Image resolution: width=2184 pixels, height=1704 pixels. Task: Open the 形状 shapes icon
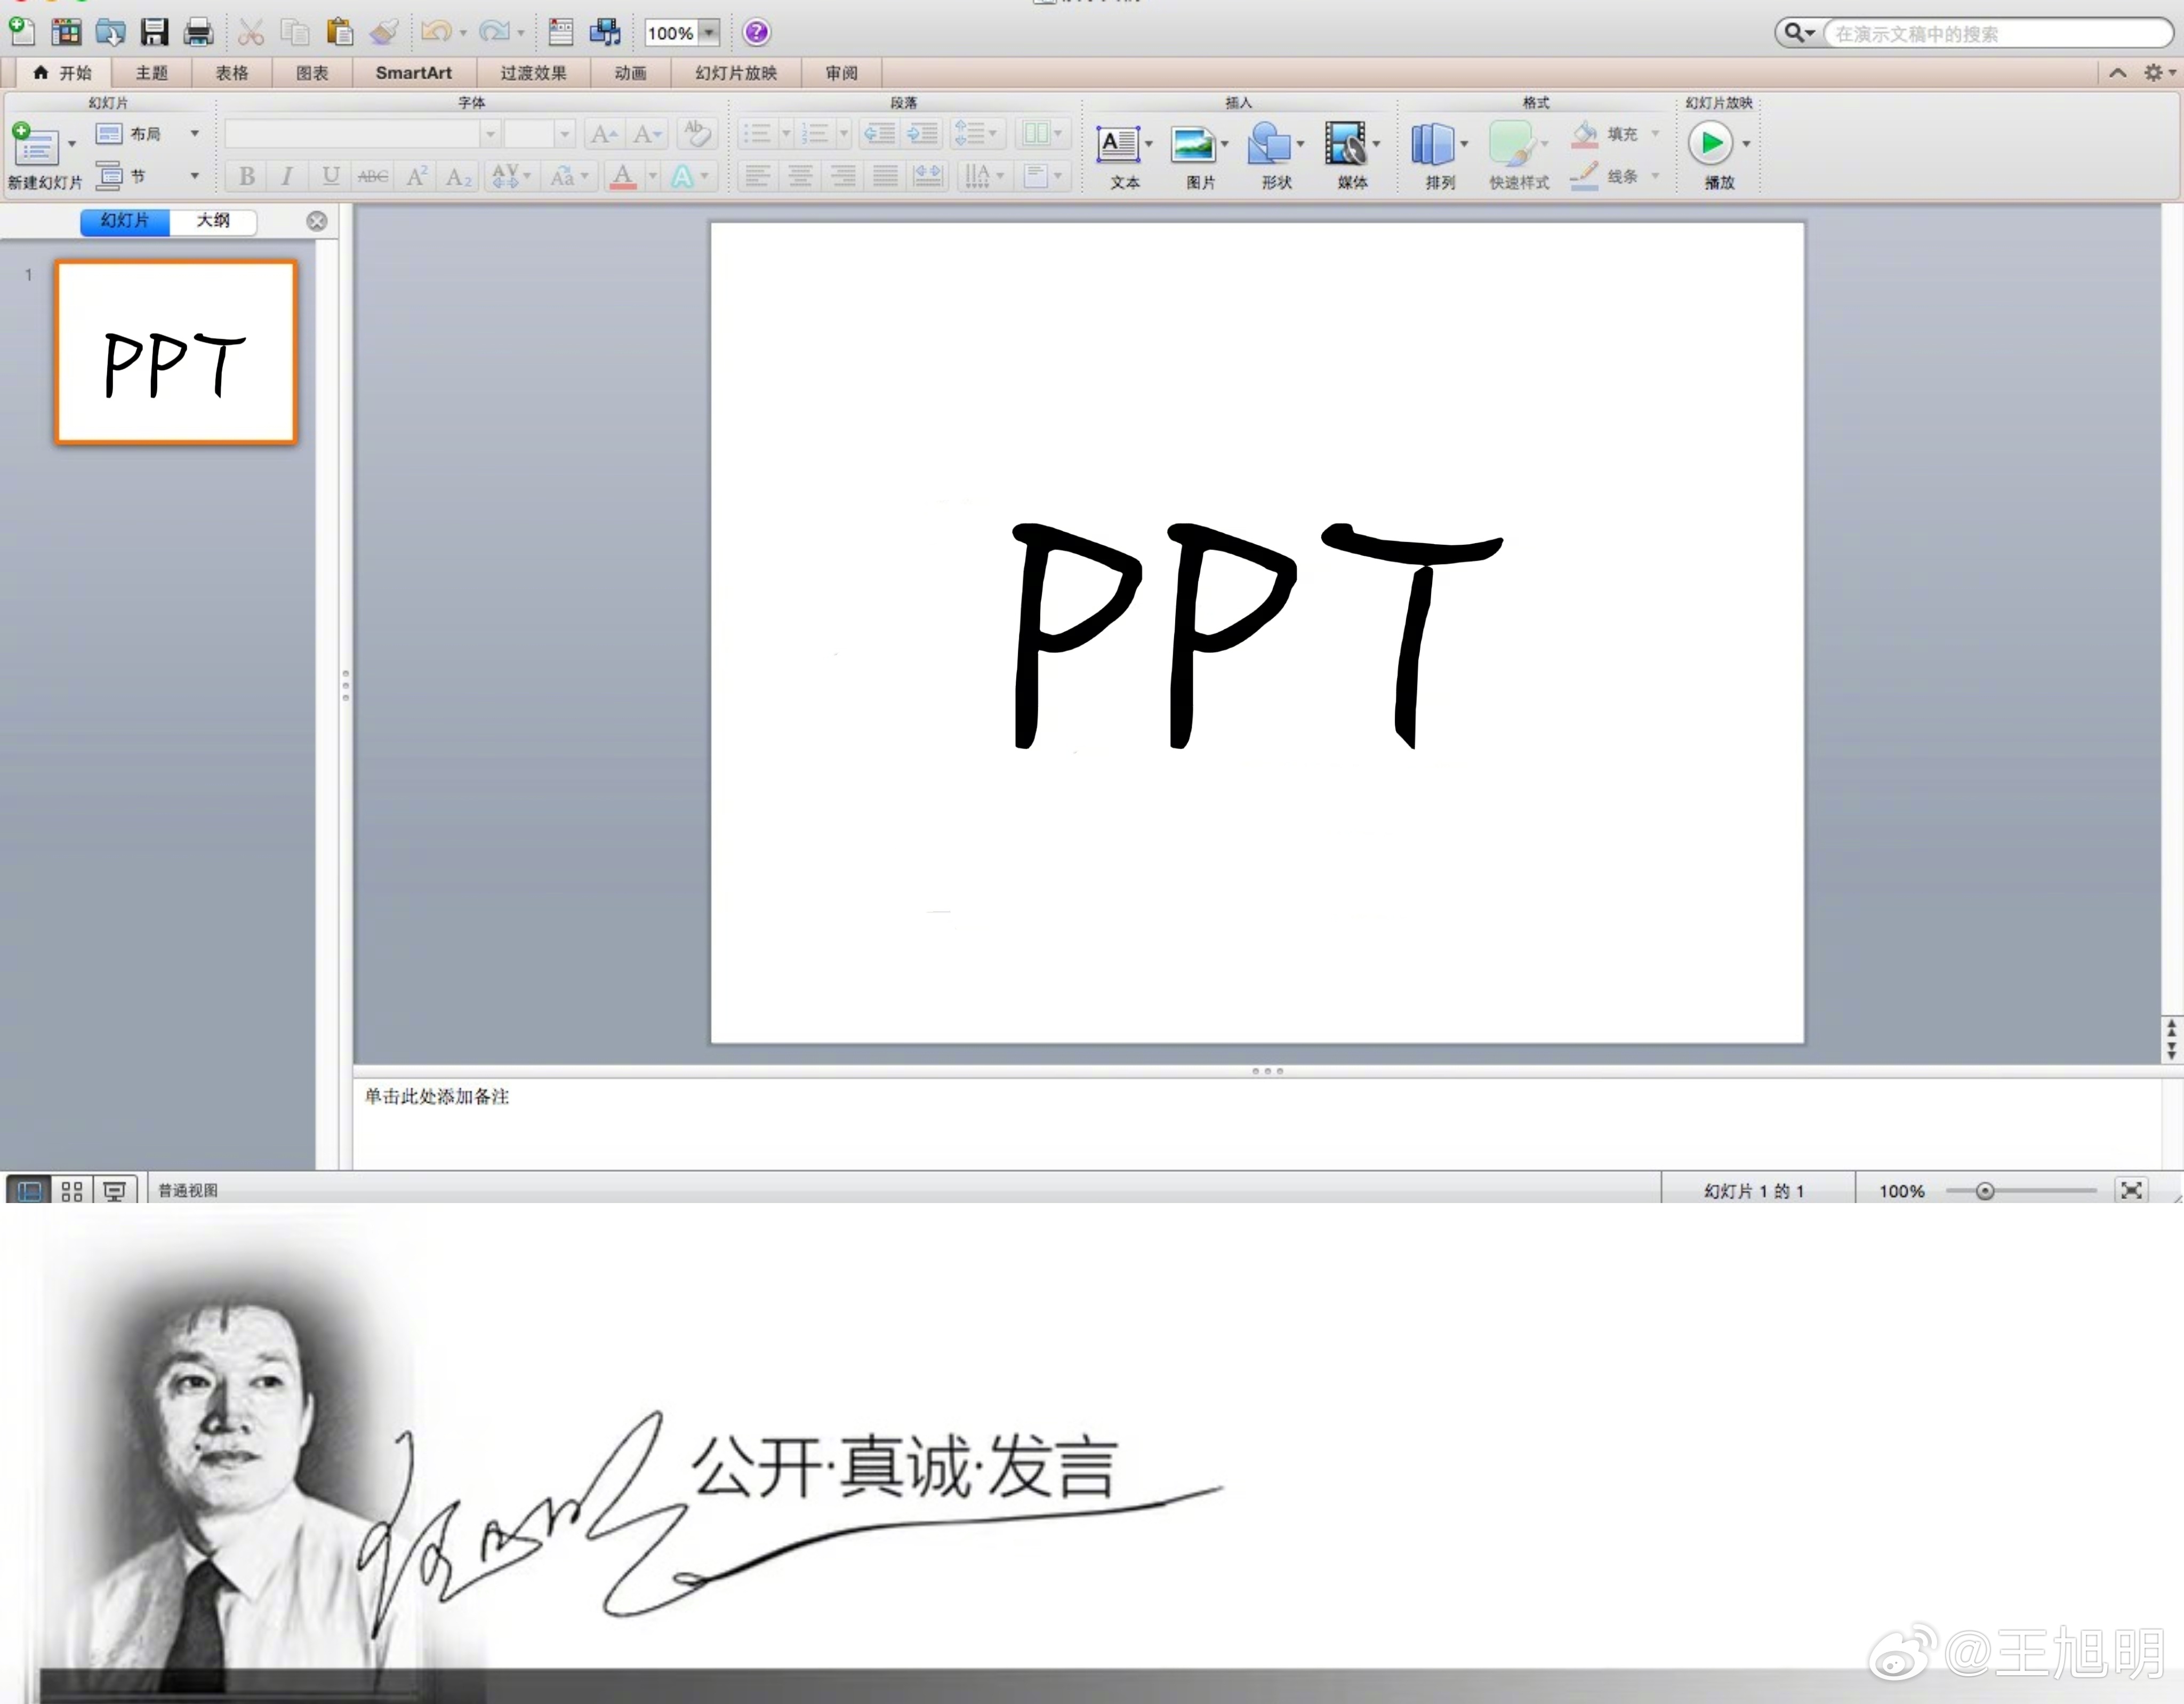(x=1269, y=144)
